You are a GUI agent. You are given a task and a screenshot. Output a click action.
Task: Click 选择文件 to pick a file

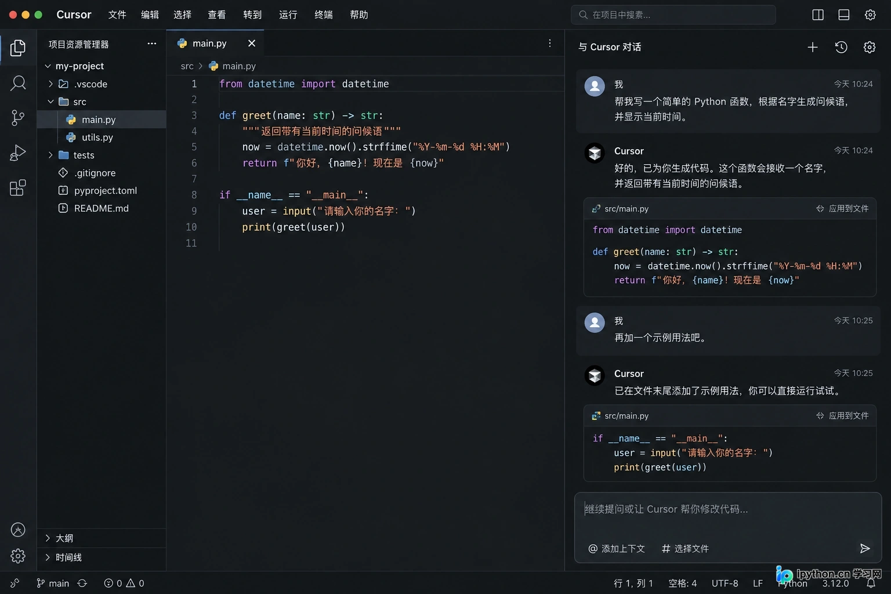coord(685,549)
